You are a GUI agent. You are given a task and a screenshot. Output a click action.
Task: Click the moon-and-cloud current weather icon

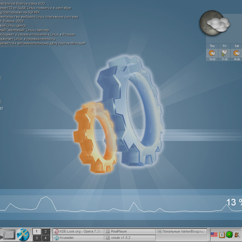coord(214,23)
